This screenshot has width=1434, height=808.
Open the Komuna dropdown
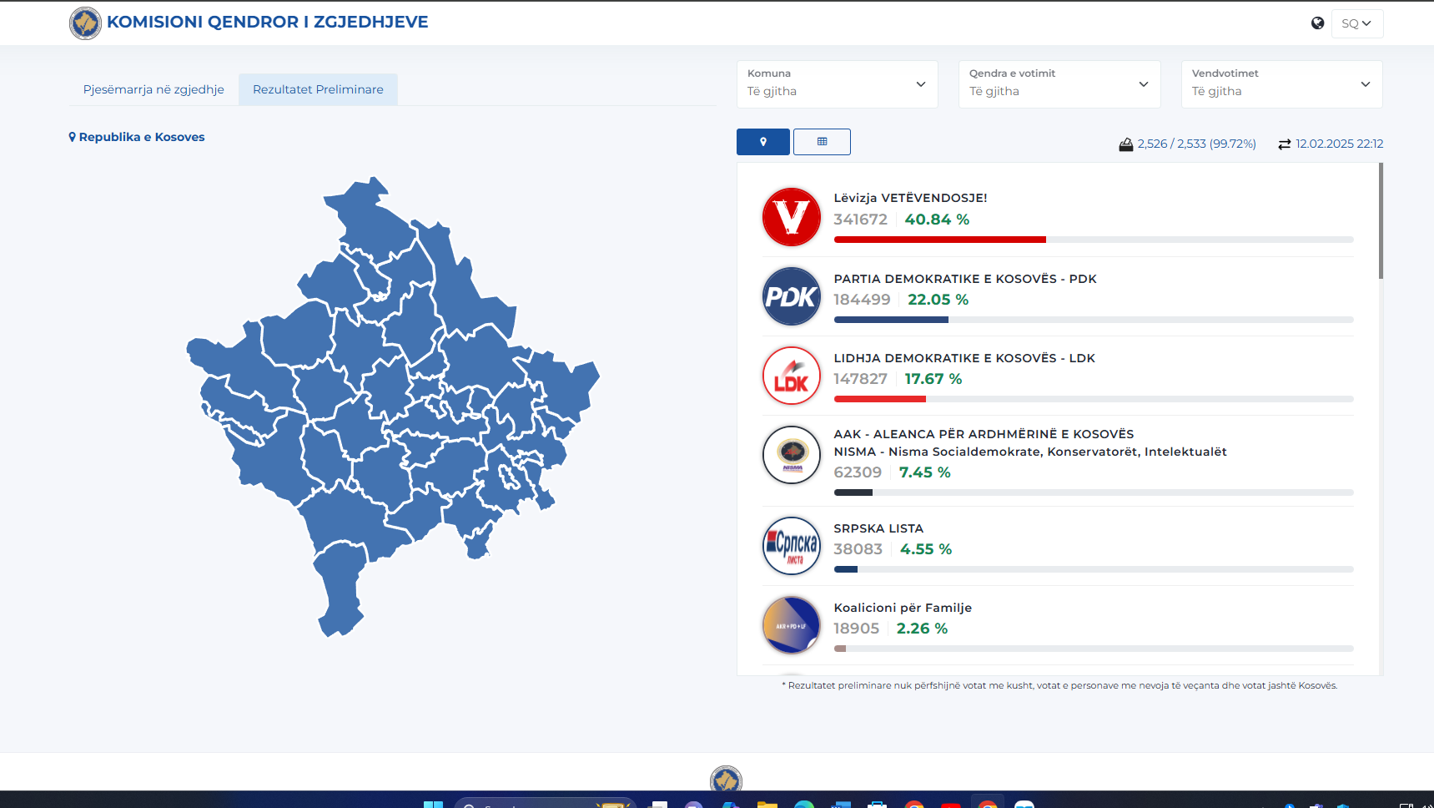(837, 83)
